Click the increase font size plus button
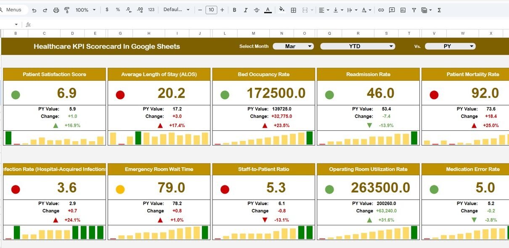509x248 pixels. (222, 10)
